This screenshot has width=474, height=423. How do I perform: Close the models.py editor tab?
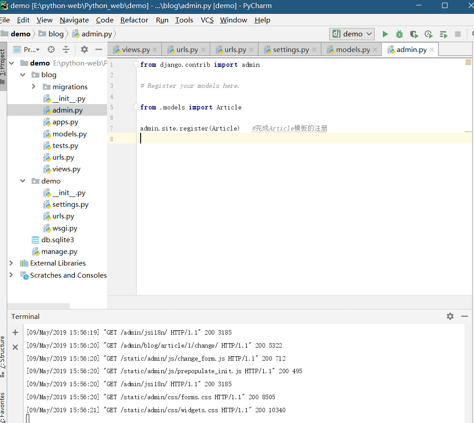[375, 49]
